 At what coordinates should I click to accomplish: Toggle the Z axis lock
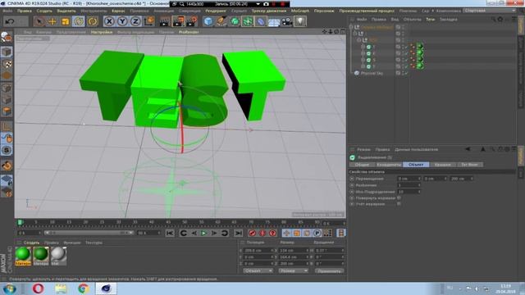[x=135, y=21]
